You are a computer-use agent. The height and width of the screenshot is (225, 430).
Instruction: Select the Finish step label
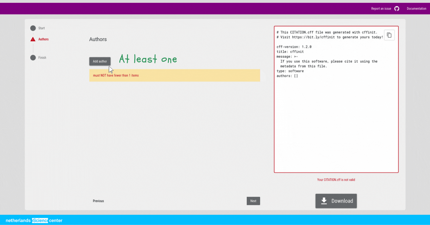click(42, 58)
